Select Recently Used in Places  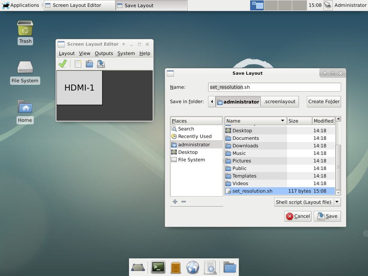click(x=194, y=136)
